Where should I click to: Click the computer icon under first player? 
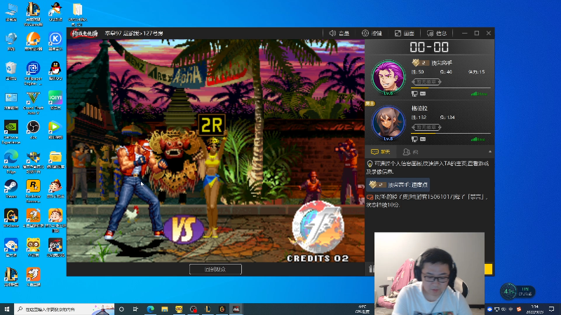click(414, 94)
